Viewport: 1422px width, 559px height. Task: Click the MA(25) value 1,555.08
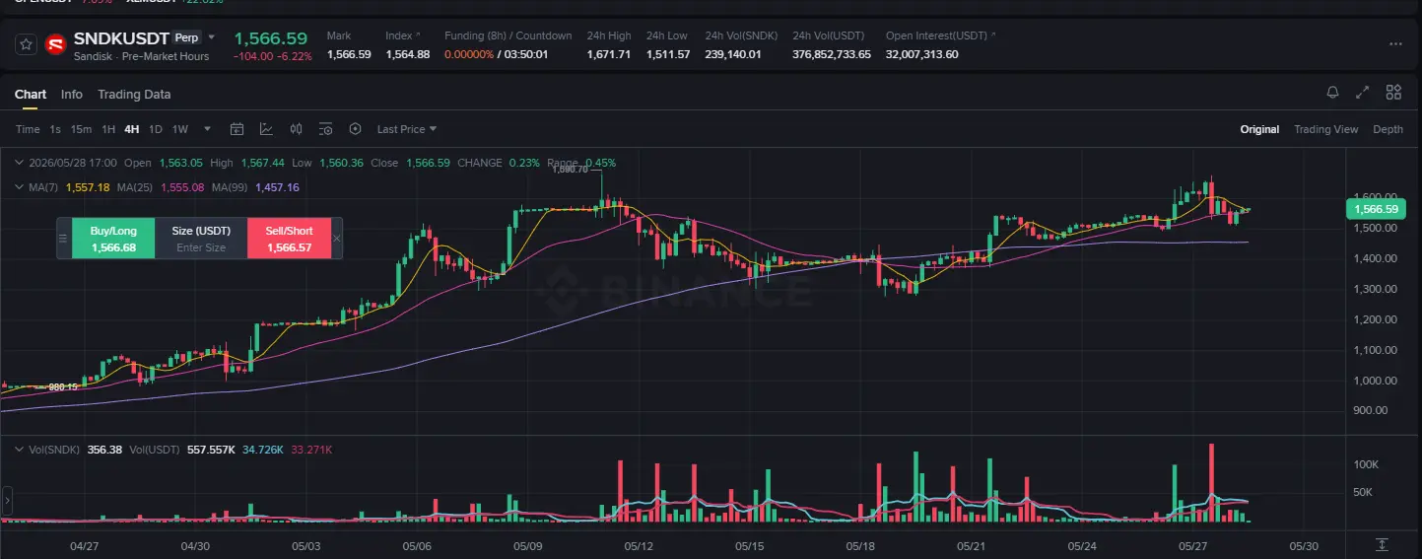click(x=181, y=187)
